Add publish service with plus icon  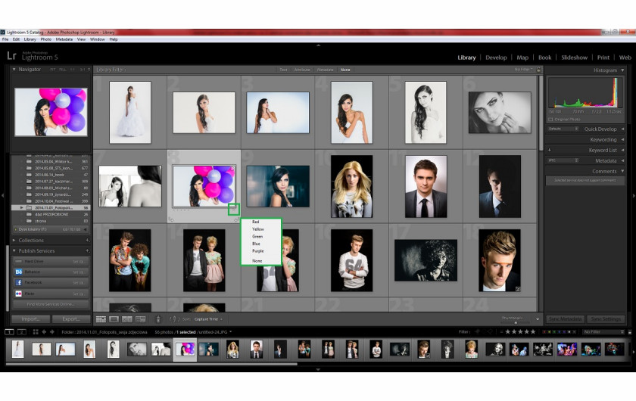(x=87, y=251)
